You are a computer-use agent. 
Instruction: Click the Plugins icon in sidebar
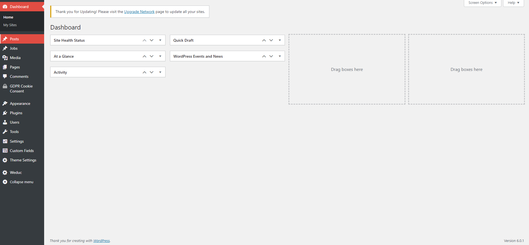tap(5, 113)
